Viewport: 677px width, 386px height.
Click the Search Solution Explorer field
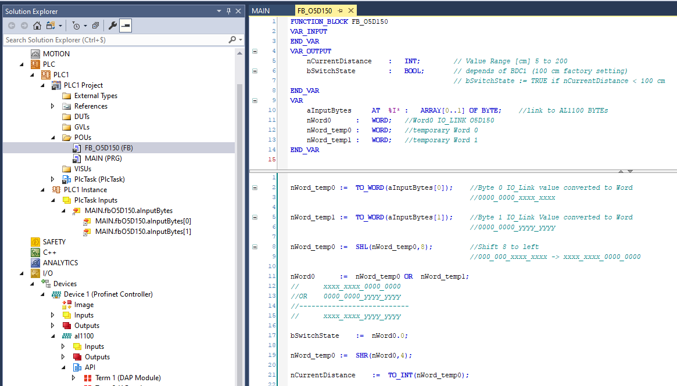[87, 39]
